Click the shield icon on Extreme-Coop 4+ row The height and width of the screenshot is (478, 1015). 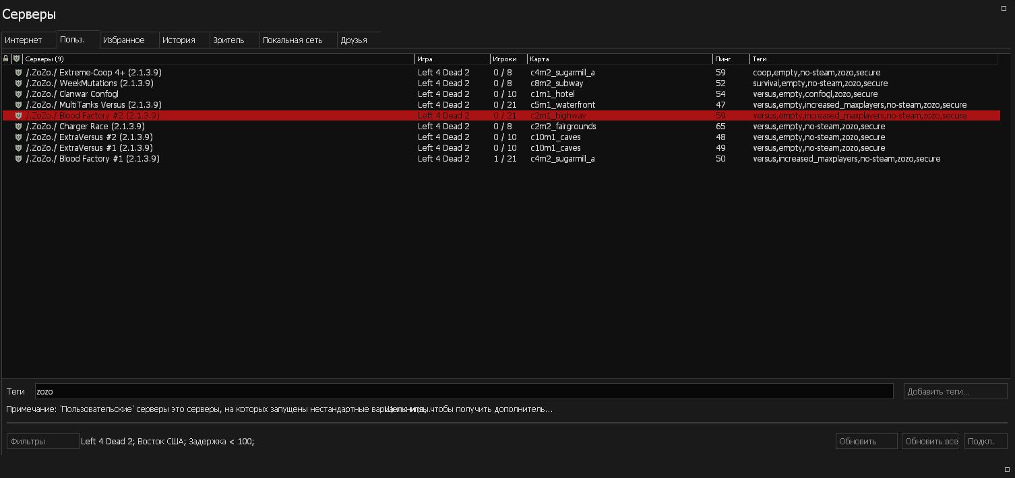[x=18, y=73]
